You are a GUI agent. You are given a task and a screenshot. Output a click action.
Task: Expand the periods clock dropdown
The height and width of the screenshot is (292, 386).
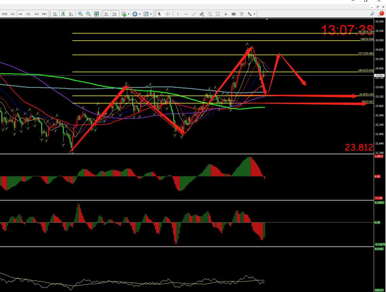click(140, 14)
